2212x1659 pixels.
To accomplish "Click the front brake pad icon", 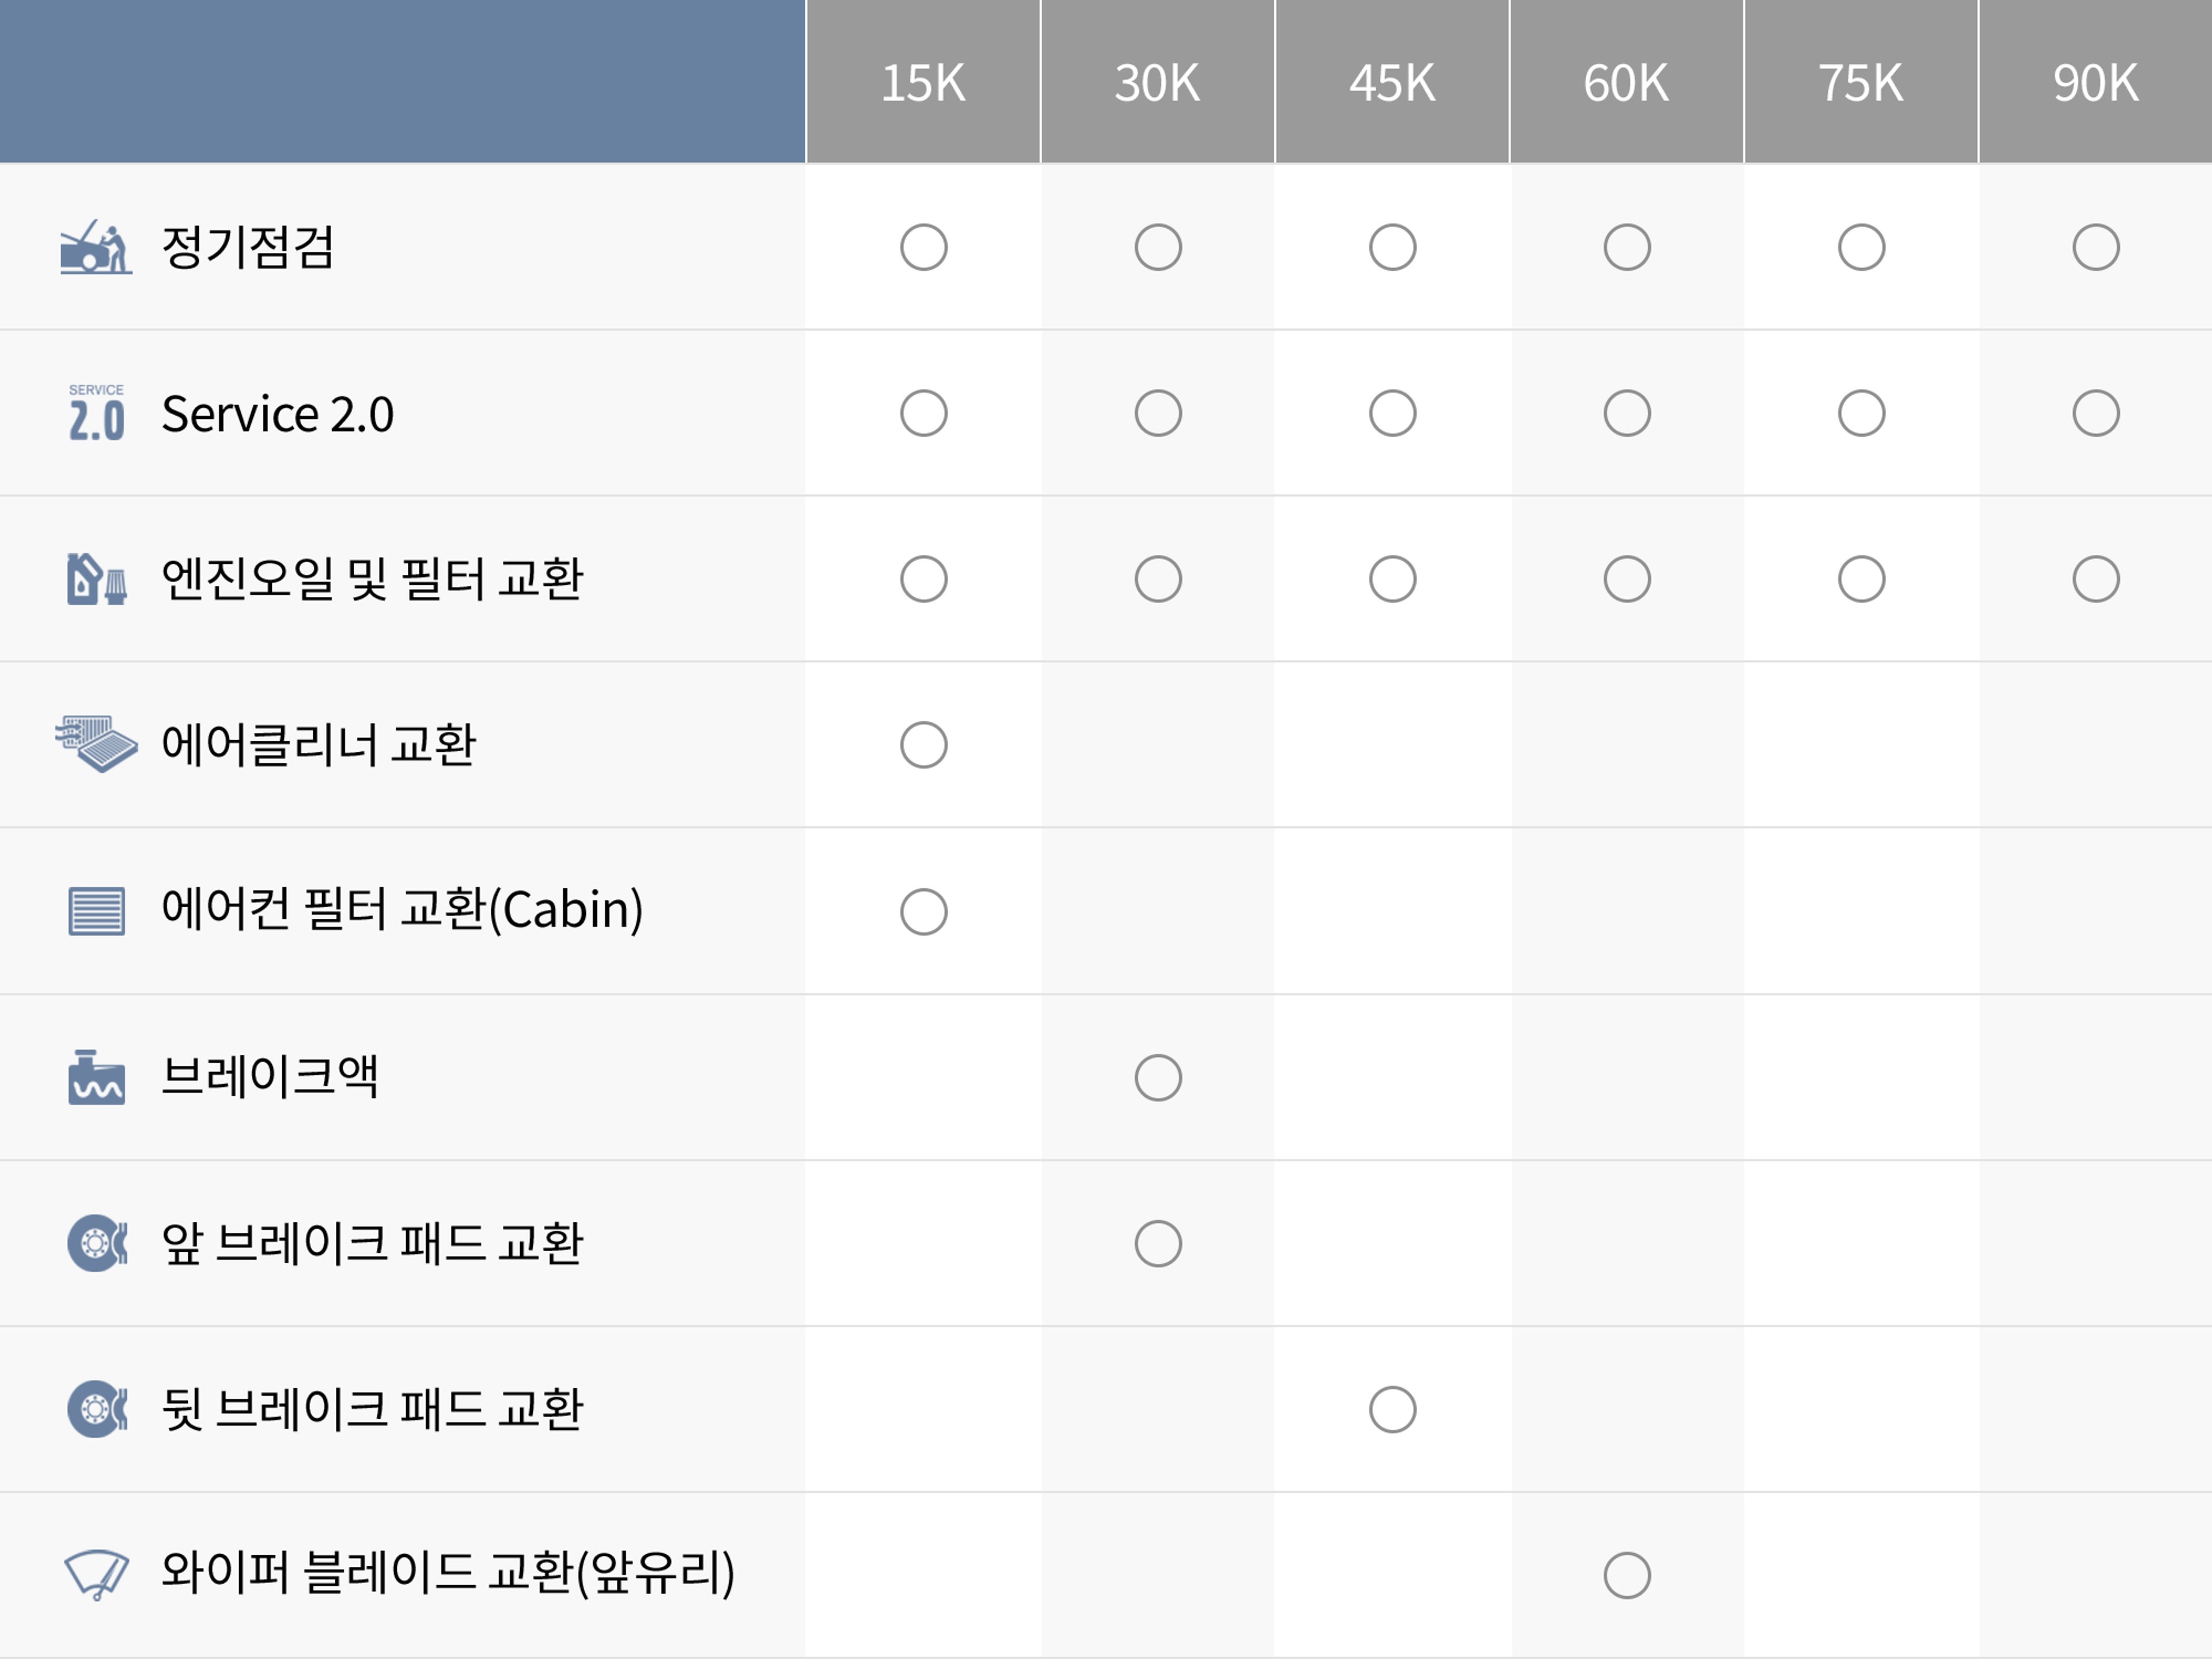I will pos(96,1243).
